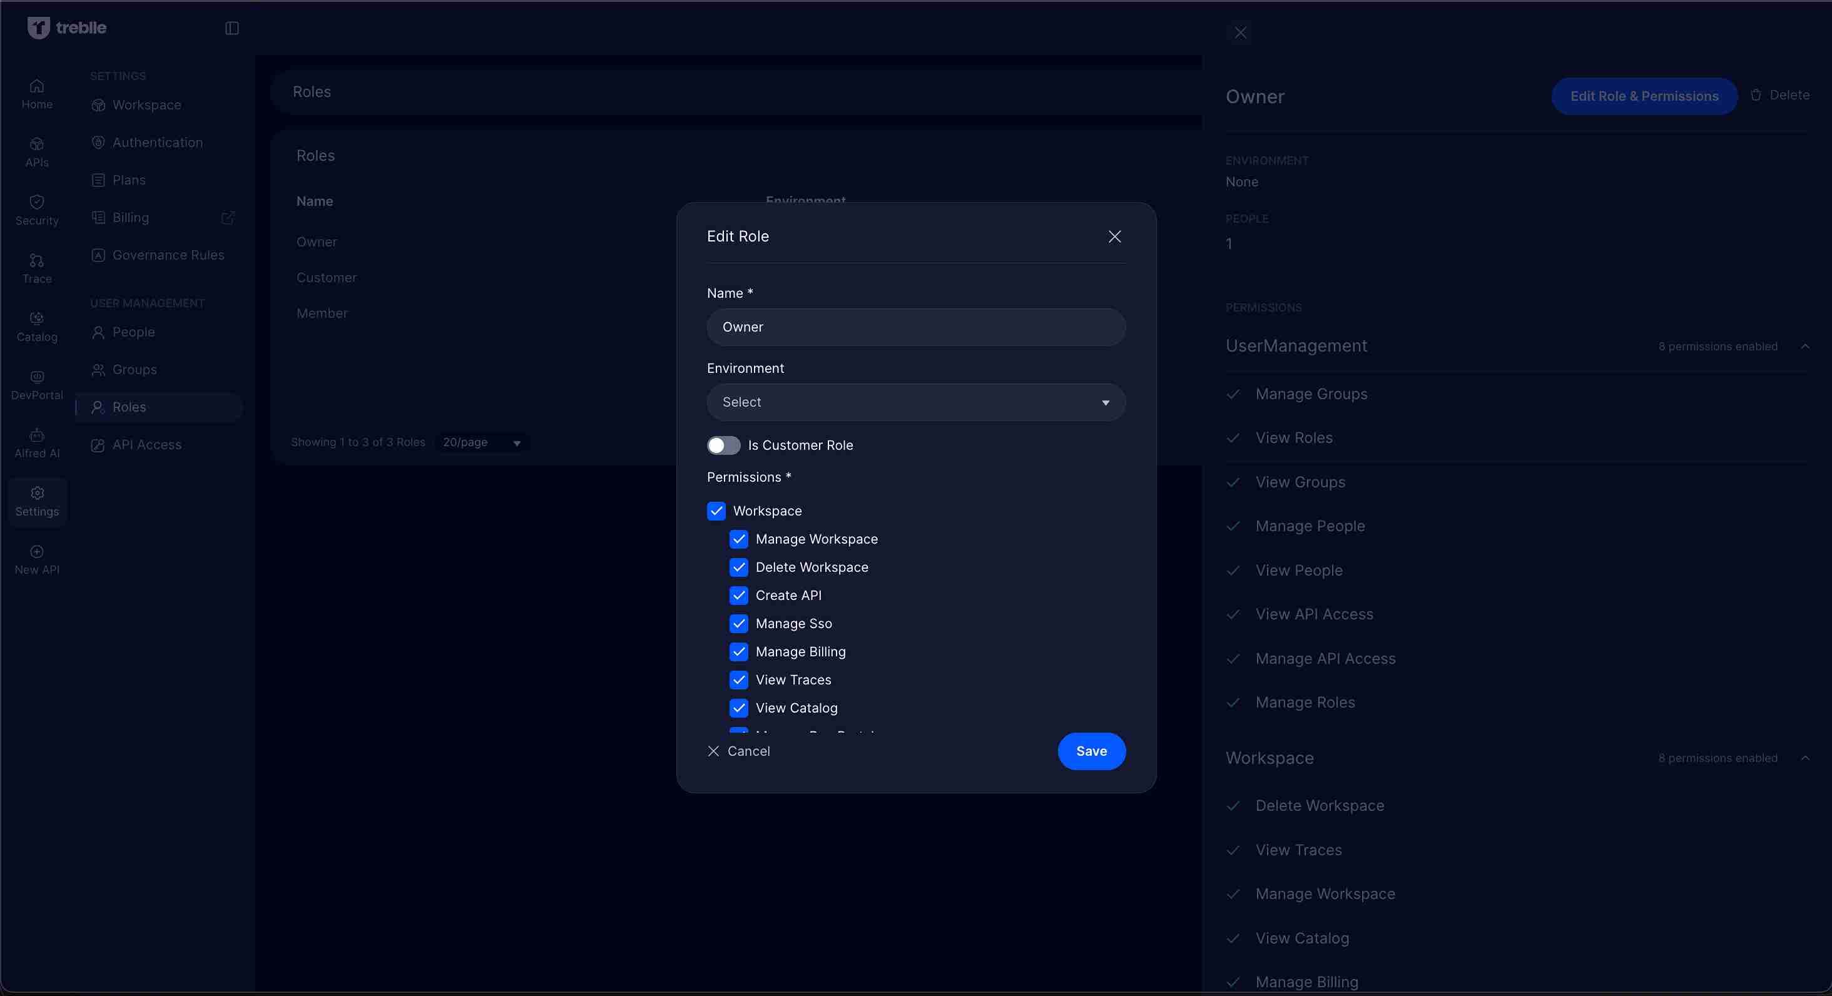This screenshot has width=1832, height=996.
Task: Click the role Name input field
Action: 915,327
